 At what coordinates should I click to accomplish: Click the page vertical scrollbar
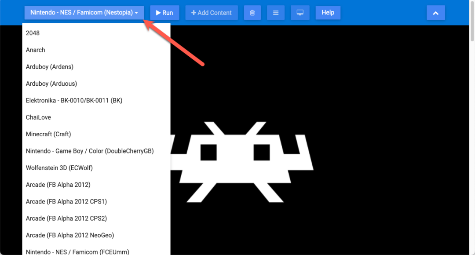pos(472,21)
